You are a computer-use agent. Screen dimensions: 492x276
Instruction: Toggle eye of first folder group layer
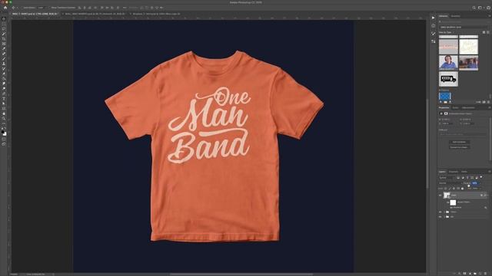(440, 212)
